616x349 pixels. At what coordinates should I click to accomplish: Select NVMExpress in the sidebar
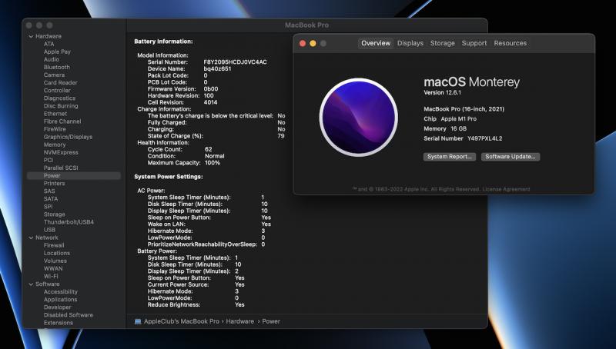click(x=61, y=152)
